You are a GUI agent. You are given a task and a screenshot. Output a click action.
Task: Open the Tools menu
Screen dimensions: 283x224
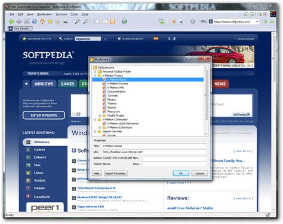pos(75,14)
